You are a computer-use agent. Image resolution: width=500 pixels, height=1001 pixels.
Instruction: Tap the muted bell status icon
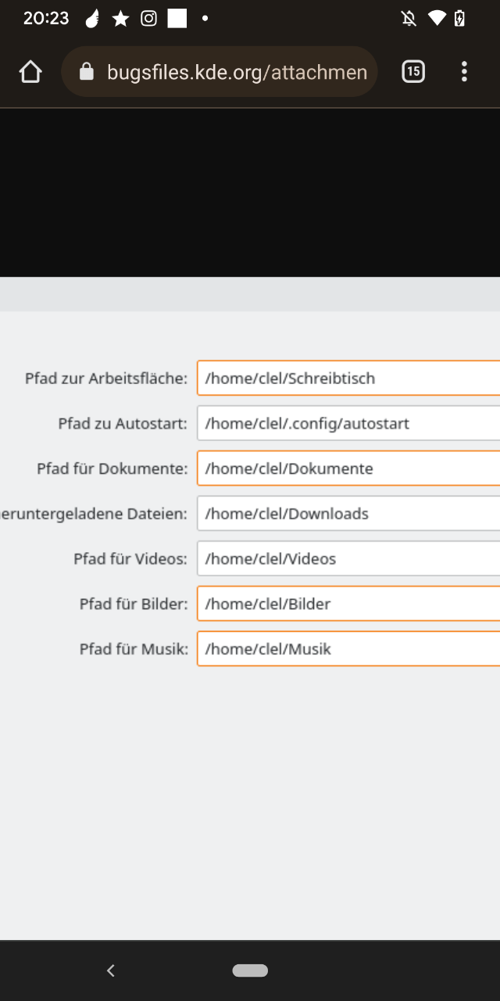[x=409, y=19]
